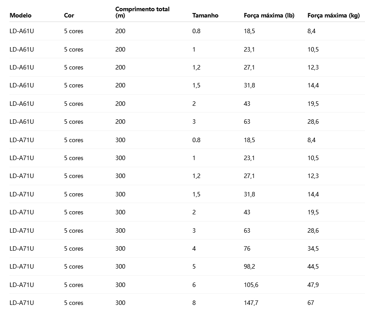
Task: Click the Modelo column header
Action: pyautogui.click(x=21, y=15)
